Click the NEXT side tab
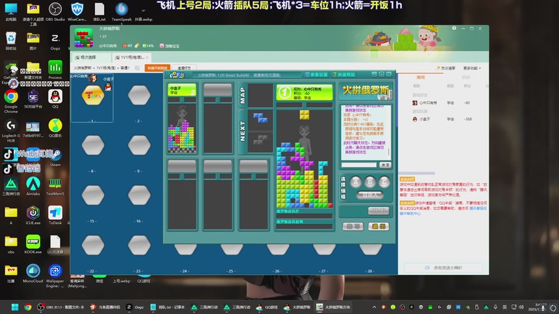This screenshot has width=559, height=314. tap(242, 131)
